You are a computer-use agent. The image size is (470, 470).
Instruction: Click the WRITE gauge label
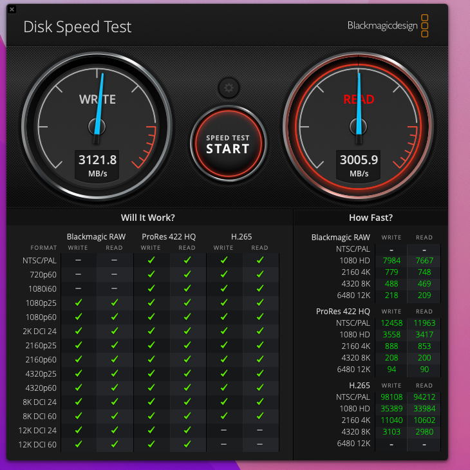pos(97,100)
